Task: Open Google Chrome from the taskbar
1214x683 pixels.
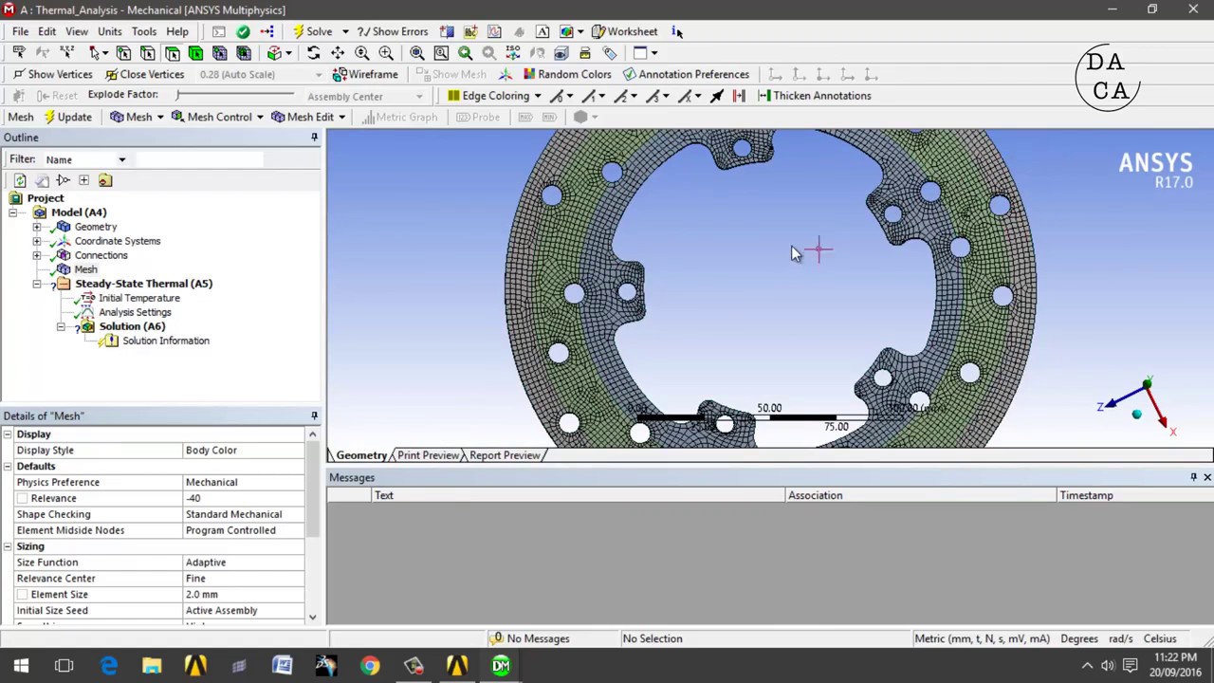Action: tap(370, 666)
